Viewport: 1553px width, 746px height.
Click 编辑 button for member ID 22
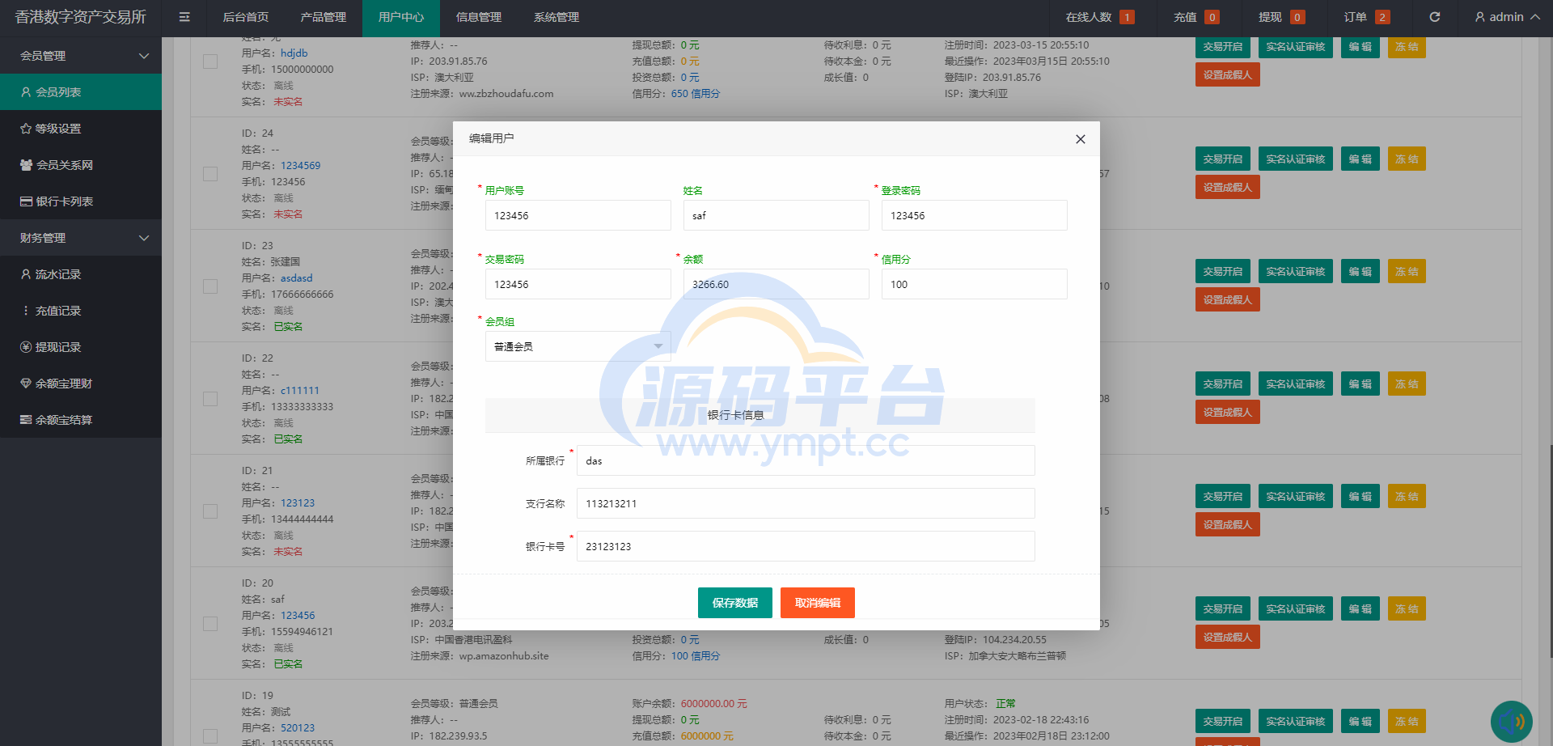[1360, 384]
